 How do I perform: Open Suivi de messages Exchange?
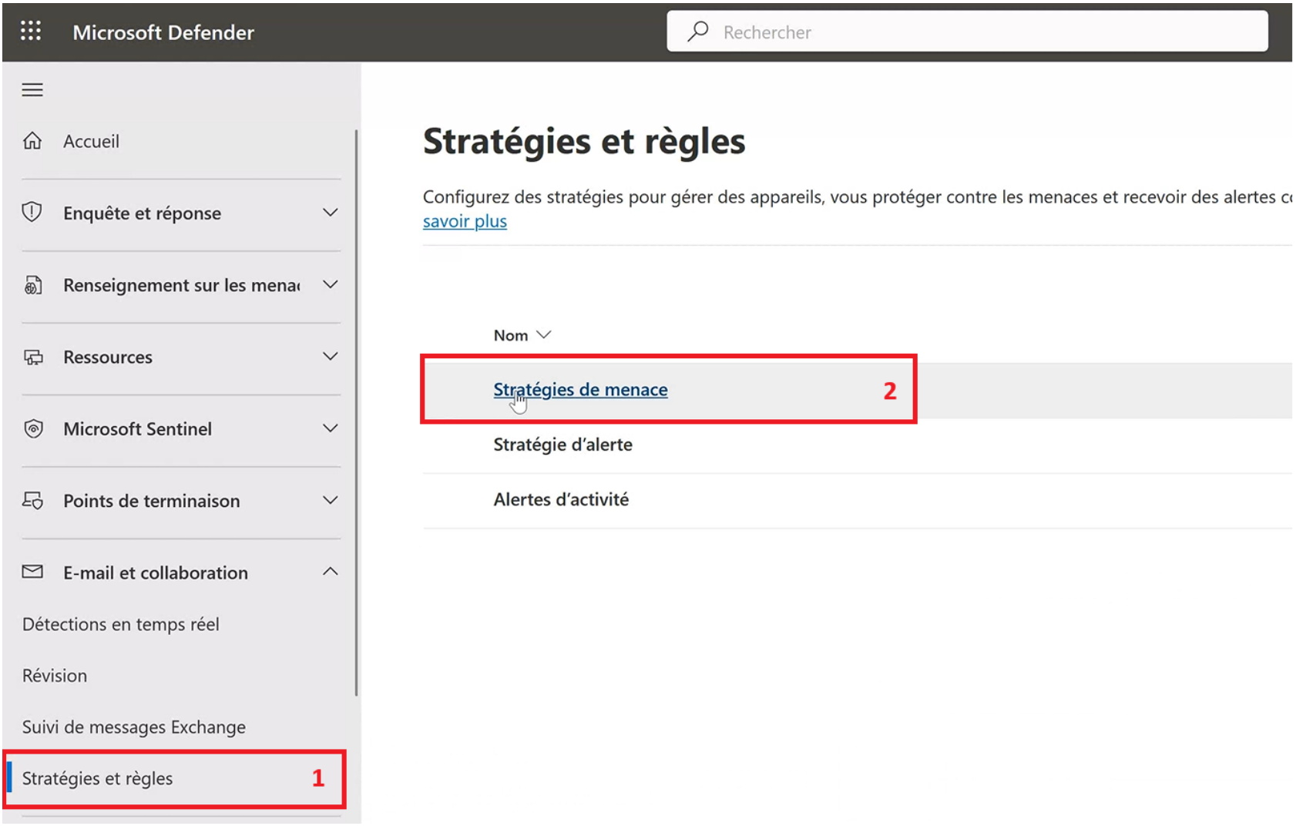133,727
